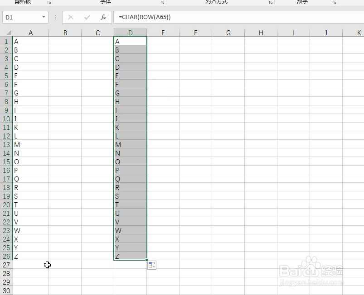Click cell D26 containing Z
364x295 pixels.
point(130,256)
